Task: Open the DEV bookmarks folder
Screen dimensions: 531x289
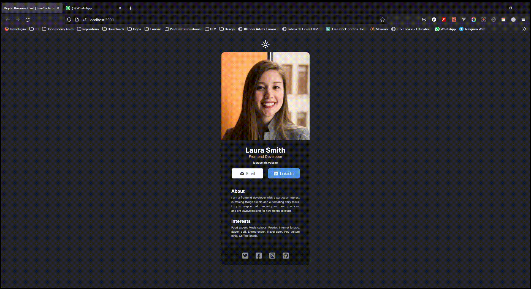Action: [x=210, y=29]
